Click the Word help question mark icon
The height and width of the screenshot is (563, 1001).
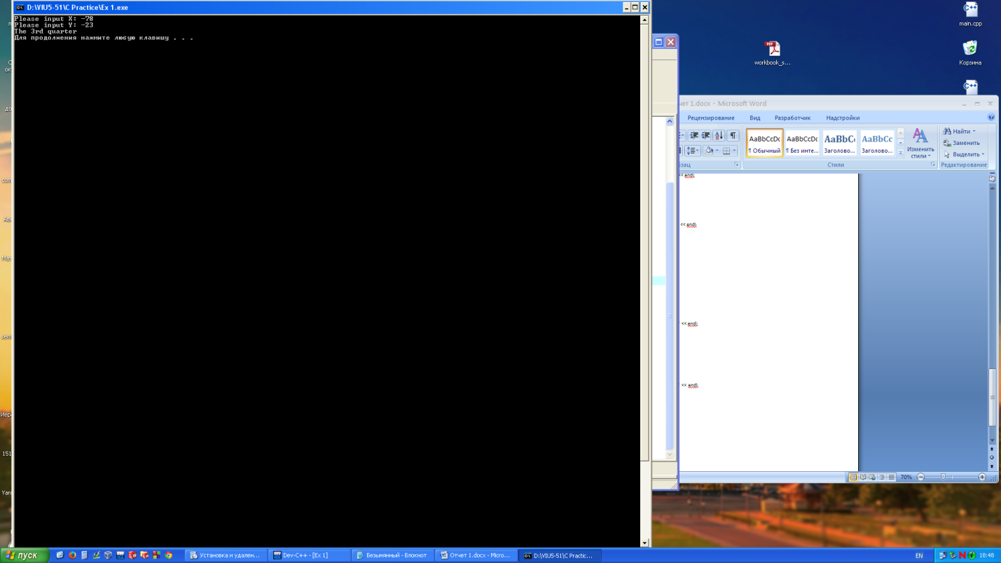[x=991, y=118]
